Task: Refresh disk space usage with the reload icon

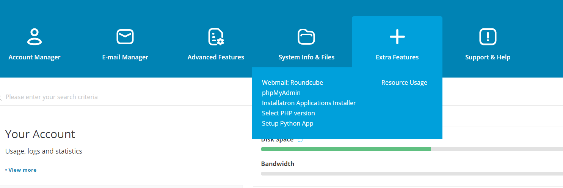Action: 300,140
